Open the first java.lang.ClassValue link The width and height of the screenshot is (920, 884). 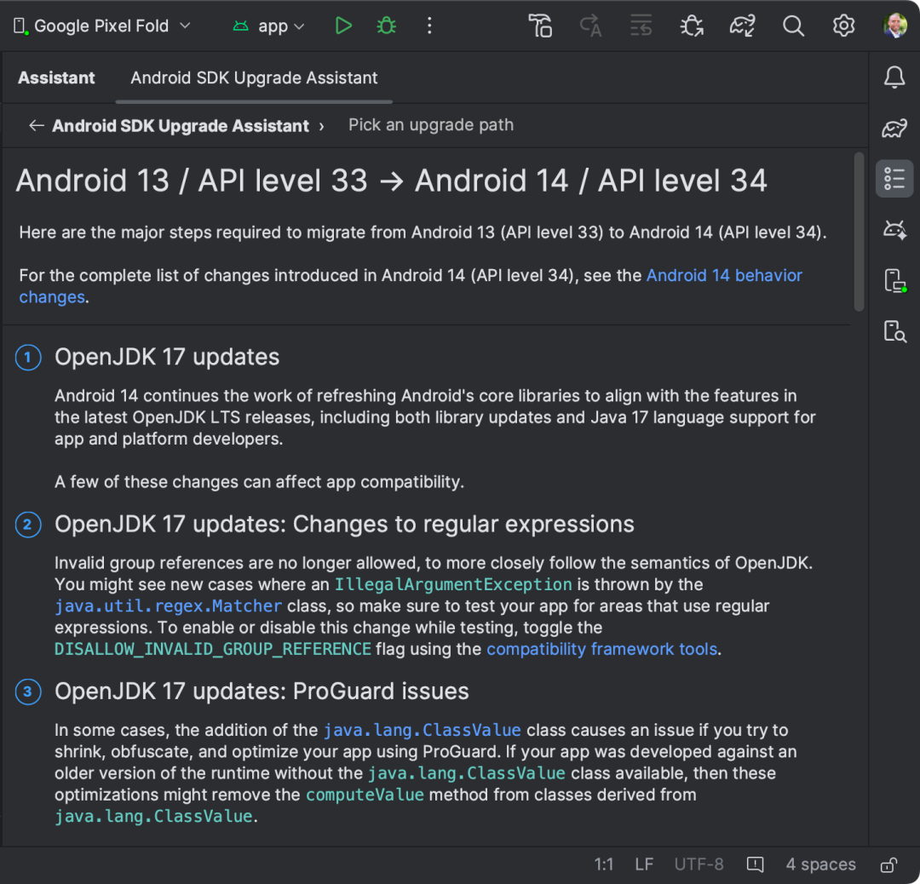[423, 731]
